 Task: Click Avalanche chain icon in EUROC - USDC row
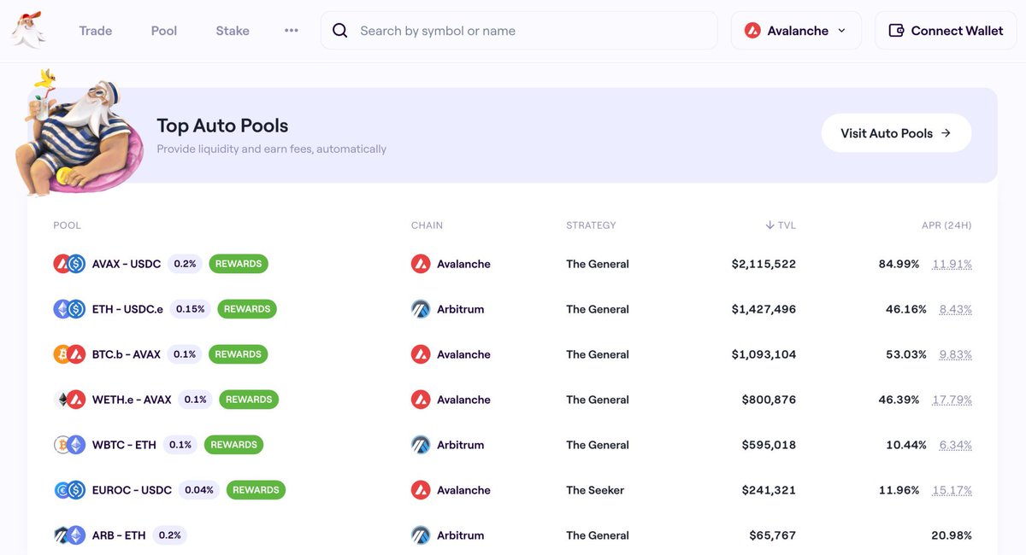pos(421,490)
